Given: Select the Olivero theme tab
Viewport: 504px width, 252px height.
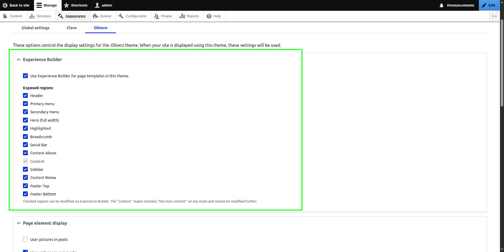Looking at the screenshot, I should tap(100, 28).
